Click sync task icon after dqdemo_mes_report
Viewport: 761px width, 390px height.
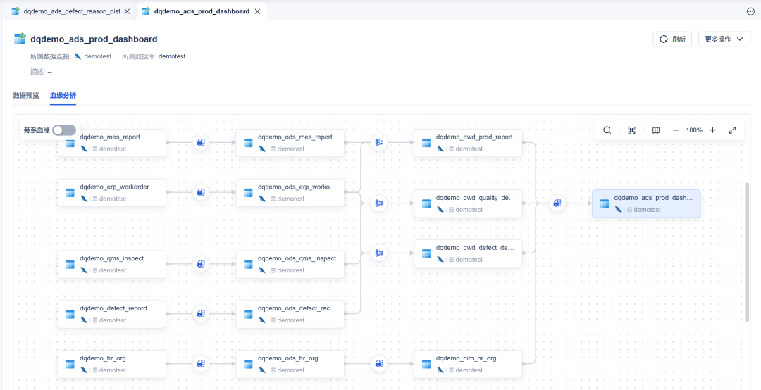click(x=201, y=143)
